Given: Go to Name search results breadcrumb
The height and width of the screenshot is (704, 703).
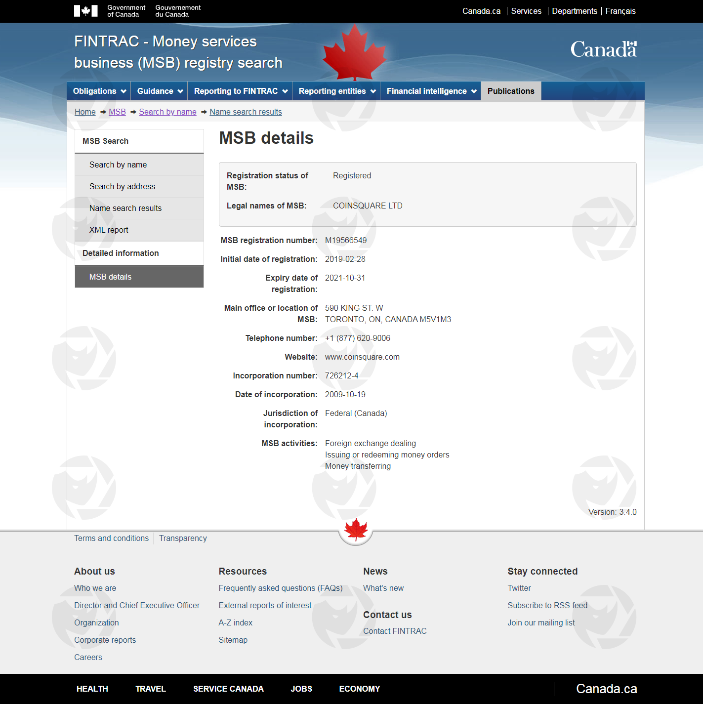Looking at the screenshot, I should coord(246,112).
